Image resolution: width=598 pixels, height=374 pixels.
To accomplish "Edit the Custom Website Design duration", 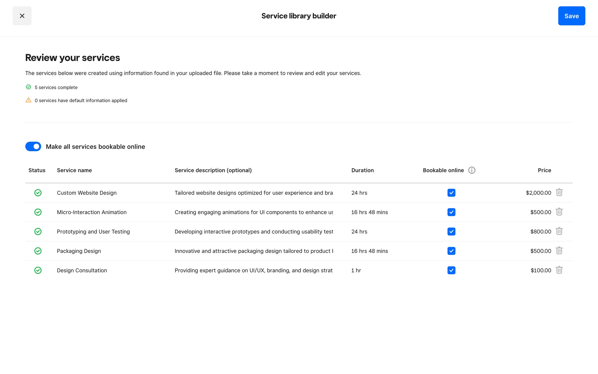I will [359, 193].
